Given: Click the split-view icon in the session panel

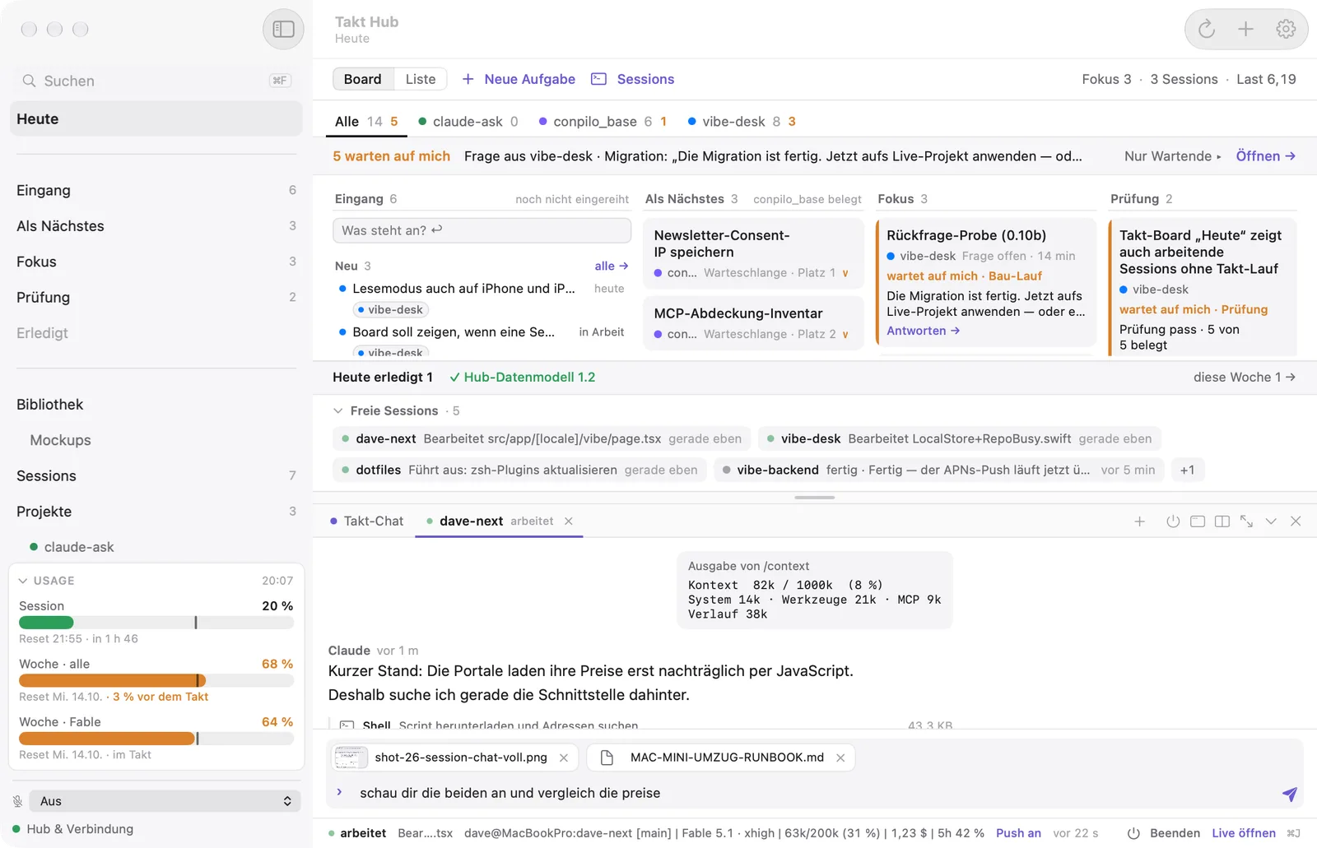Looking at the screenshot, I should 1222,521.
